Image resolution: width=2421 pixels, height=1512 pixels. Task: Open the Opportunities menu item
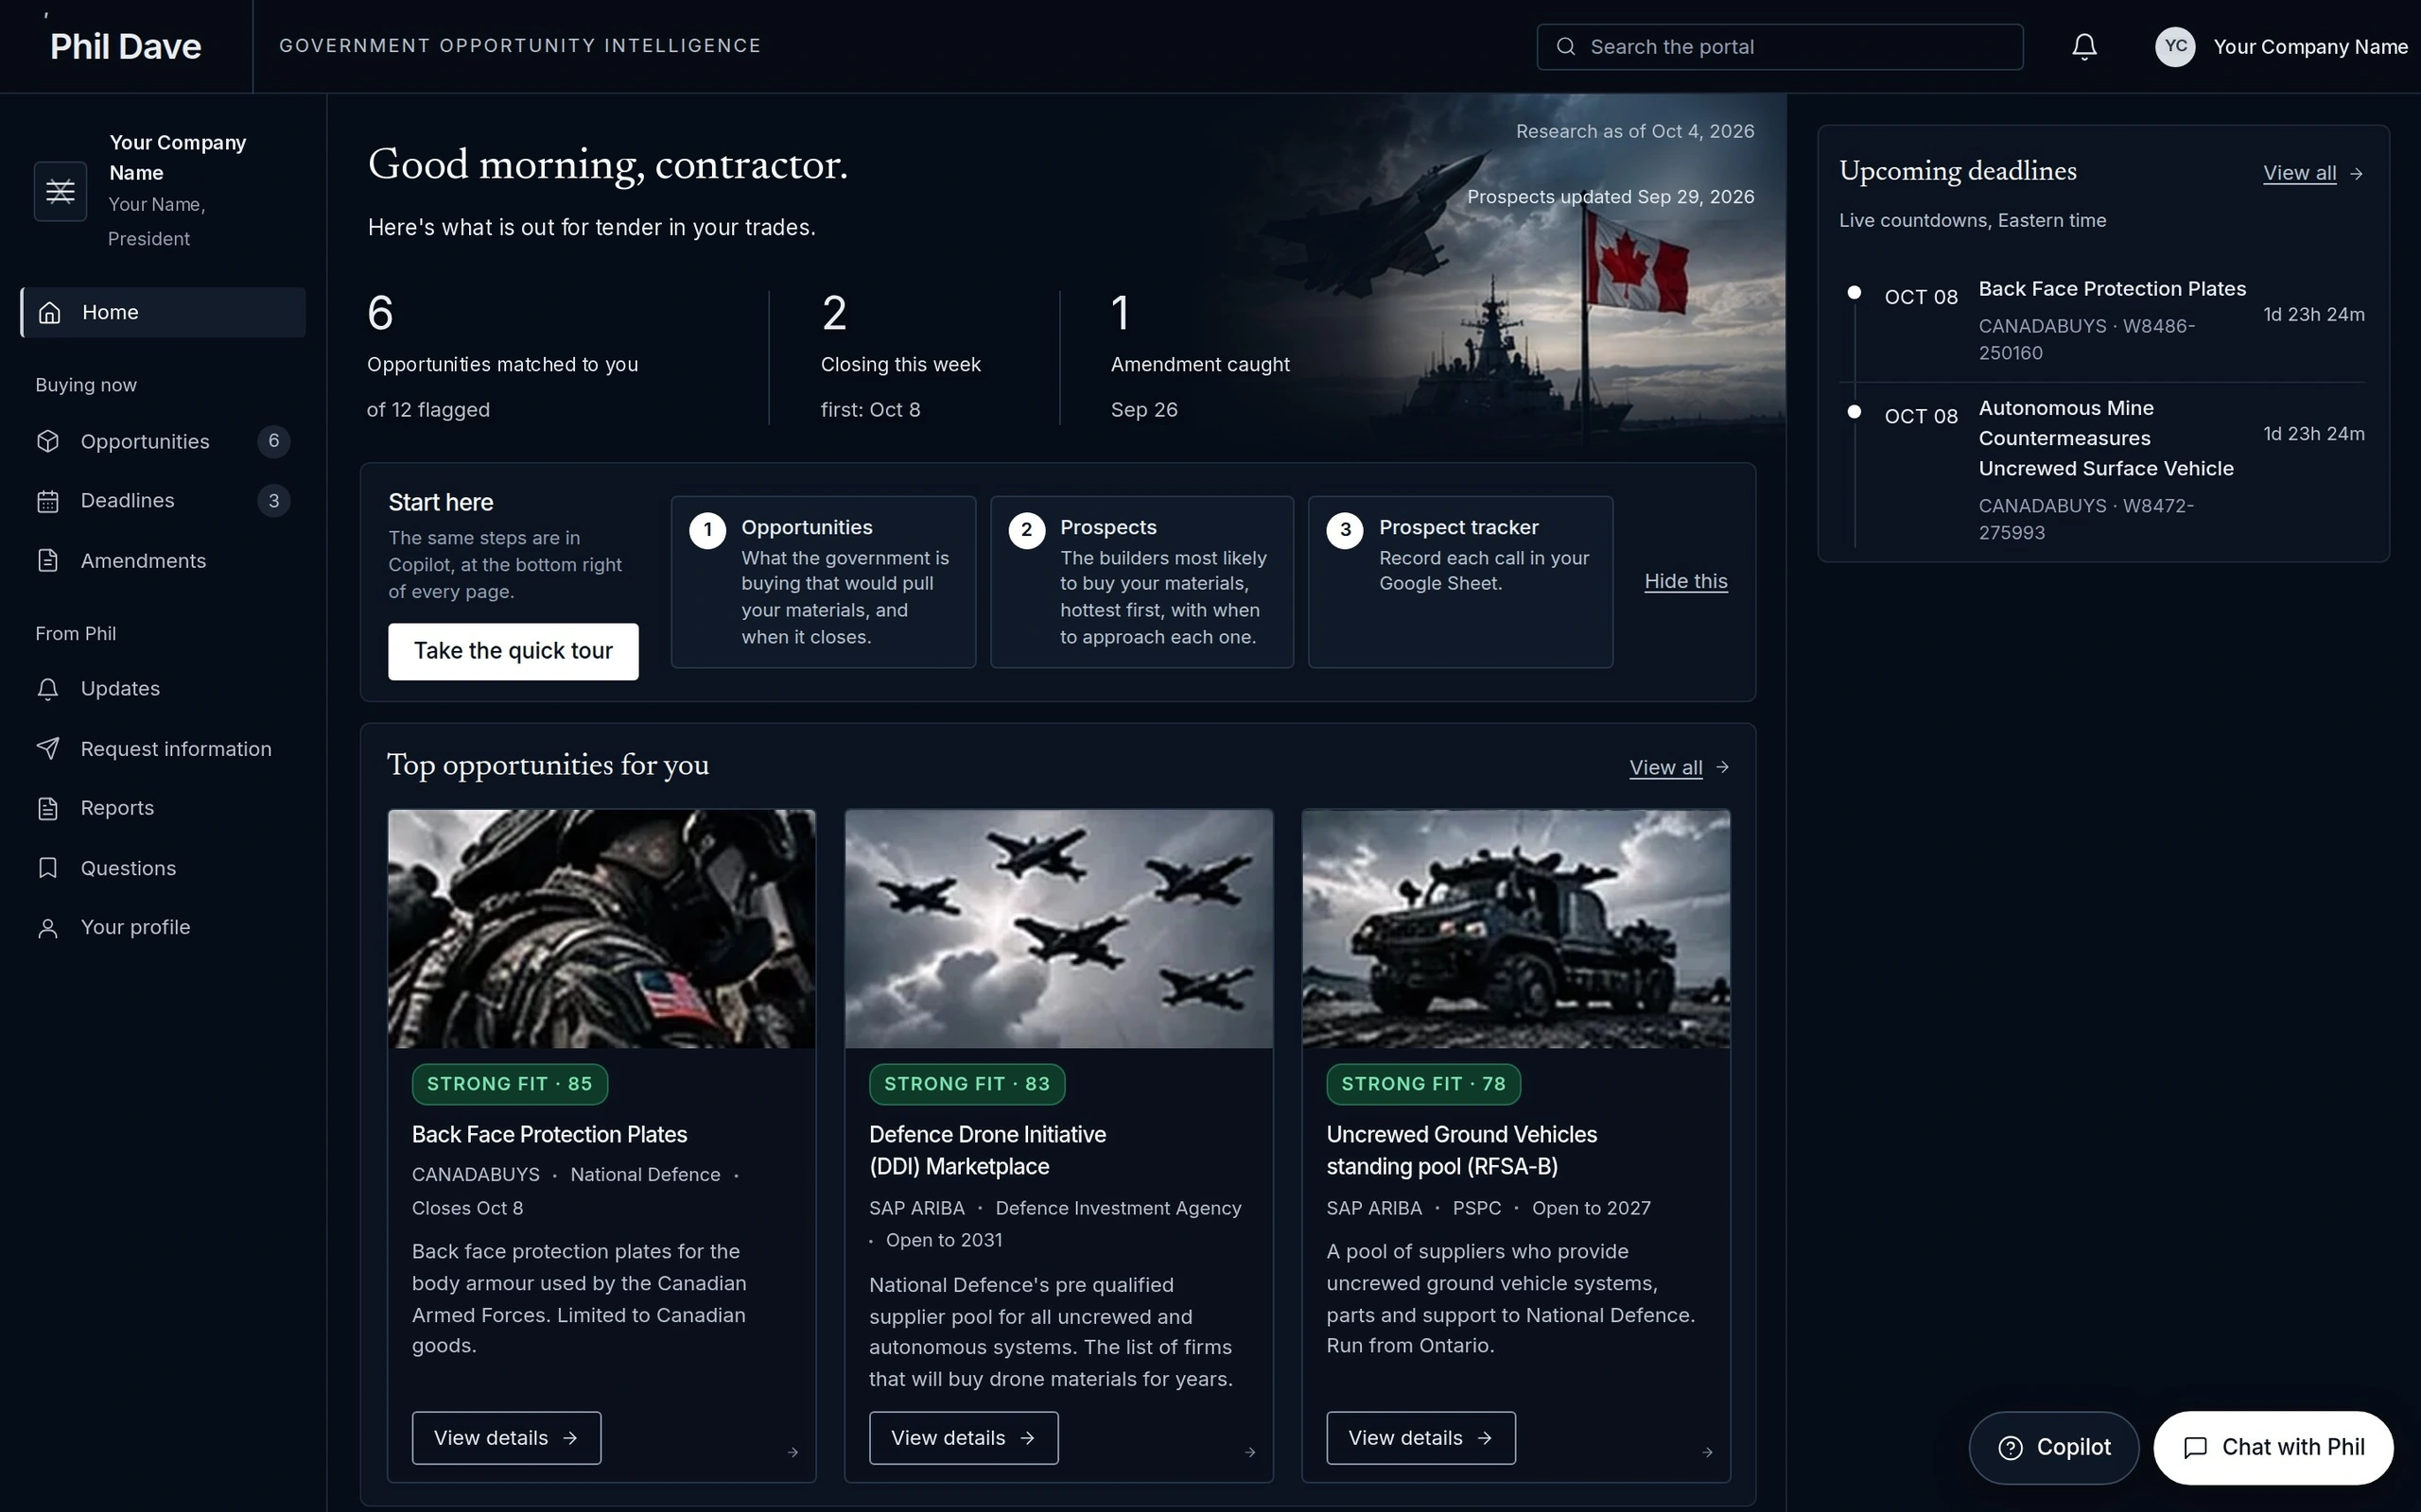[163, 442]
